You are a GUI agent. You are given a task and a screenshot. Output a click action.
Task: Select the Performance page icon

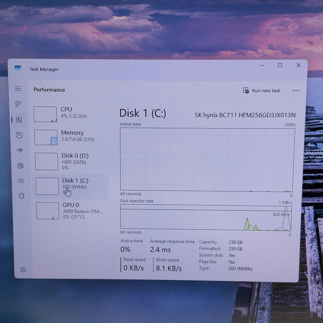tap(19, 120)
